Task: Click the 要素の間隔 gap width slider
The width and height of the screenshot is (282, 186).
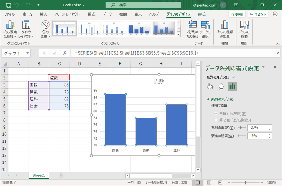Action: (x=241, y=136)
